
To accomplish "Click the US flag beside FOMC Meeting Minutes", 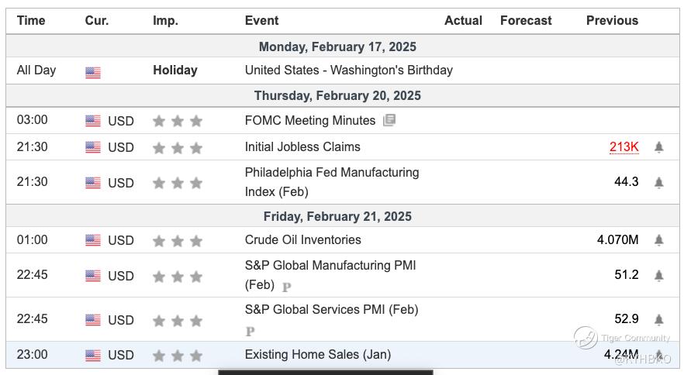I will coord(93,121).
